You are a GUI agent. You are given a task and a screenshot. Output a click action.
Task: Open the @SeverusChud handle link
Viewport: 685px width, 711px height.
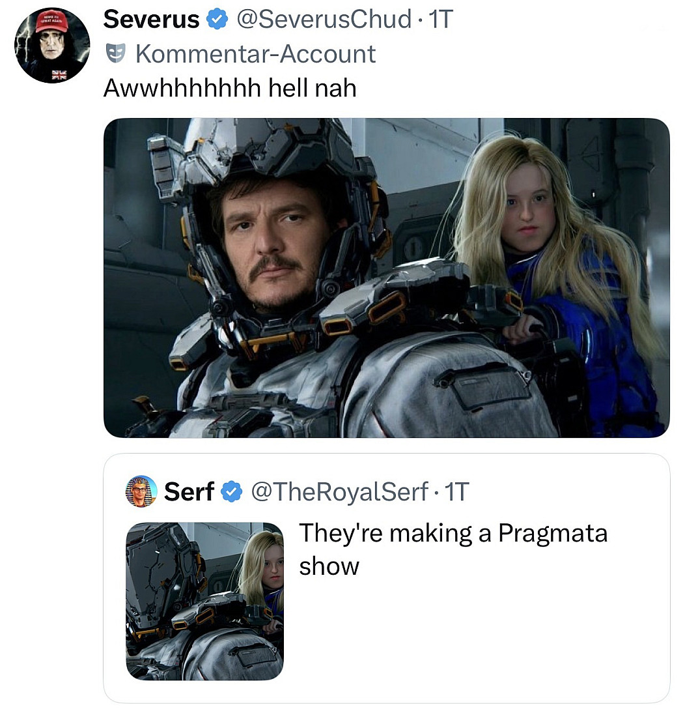click(324, 20)
